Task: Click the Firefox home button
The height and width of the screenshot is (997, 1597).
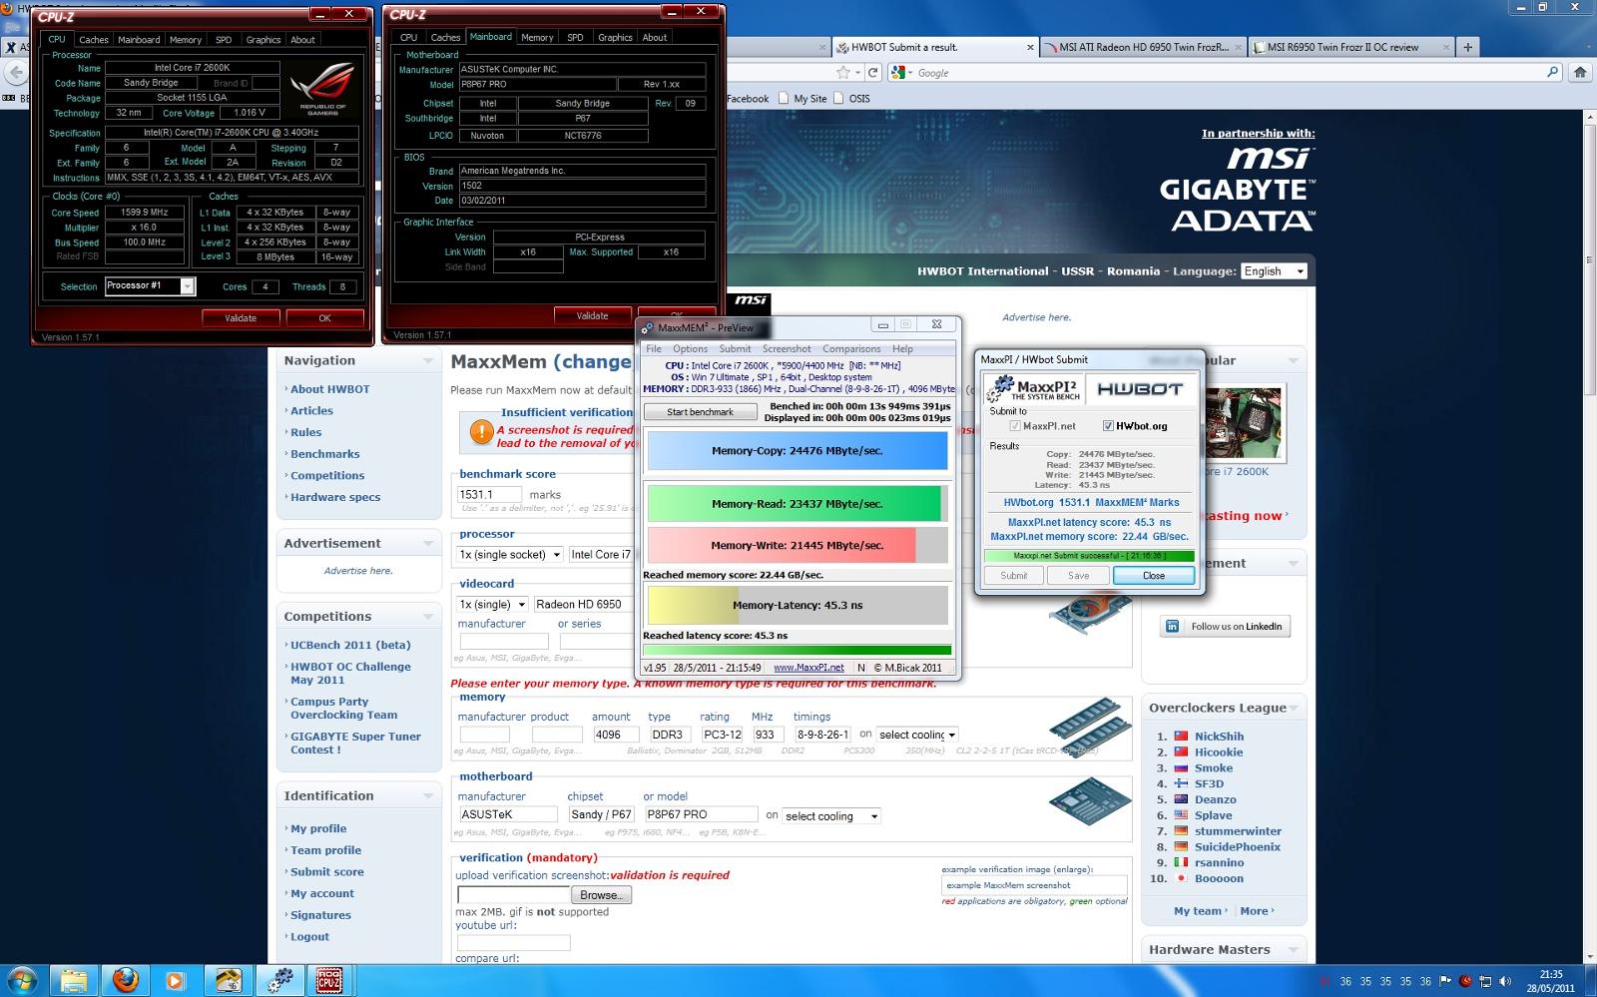Action: pyautogui.click(x=1580, y=72)
